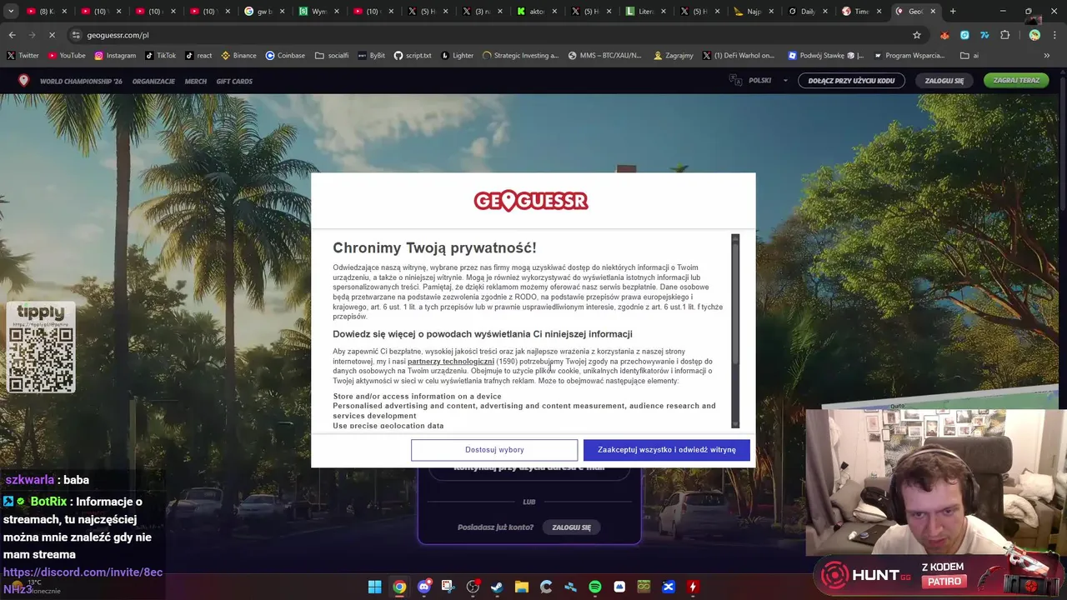Viewport: 1067px width, 600px height.
Task: Open Discord from the taskbar
Action: (423, 587)
